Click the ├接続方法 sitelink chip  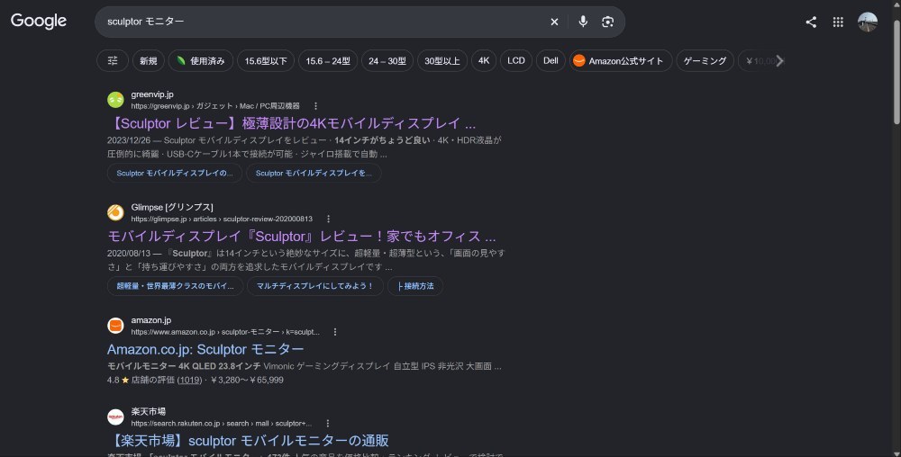tap(415, 286)
